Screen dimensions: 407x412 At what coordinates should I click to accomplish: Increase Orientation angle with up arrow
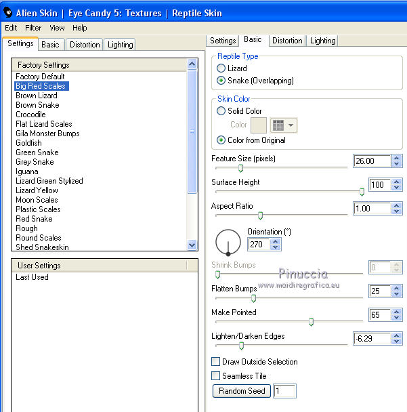pyautogui.click(x=275, y=241)
